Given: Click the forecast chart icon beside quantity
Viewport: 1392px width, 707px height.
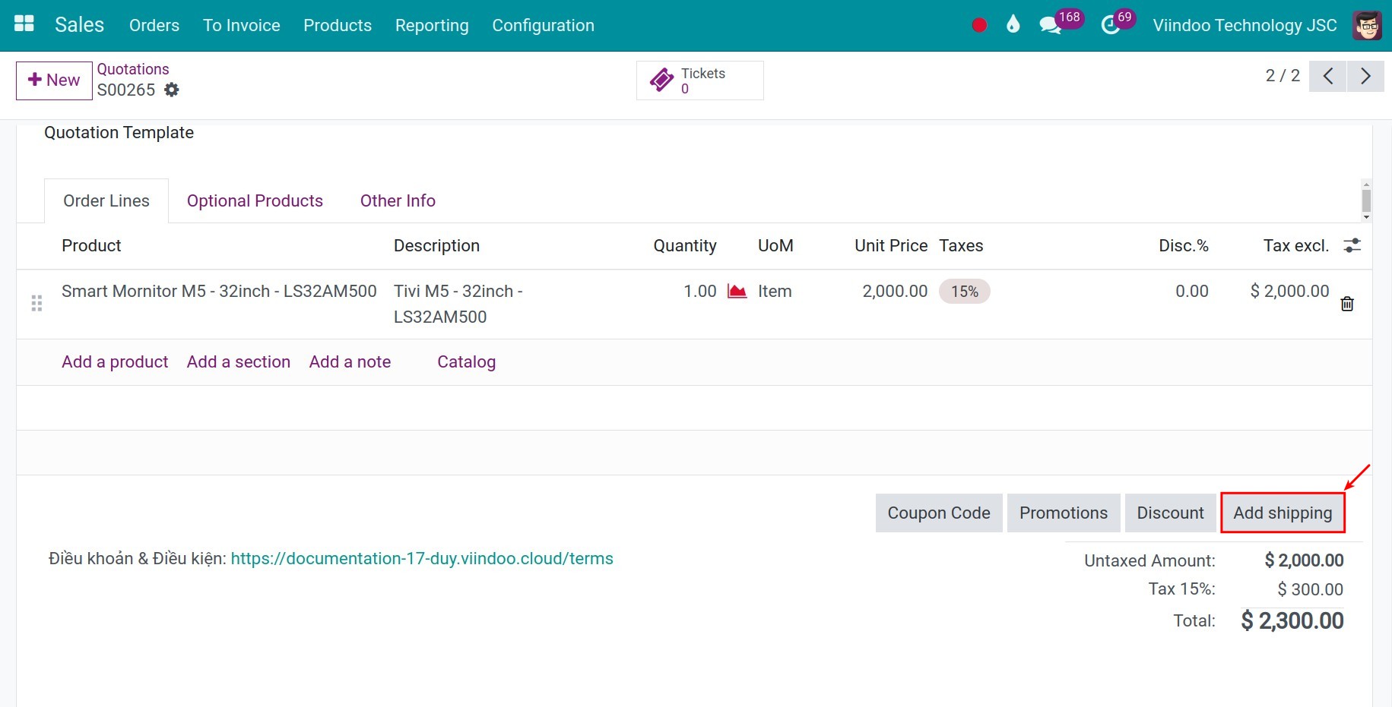Looking at the screenshot, I should pyautogui.click(x=737, y=292).
